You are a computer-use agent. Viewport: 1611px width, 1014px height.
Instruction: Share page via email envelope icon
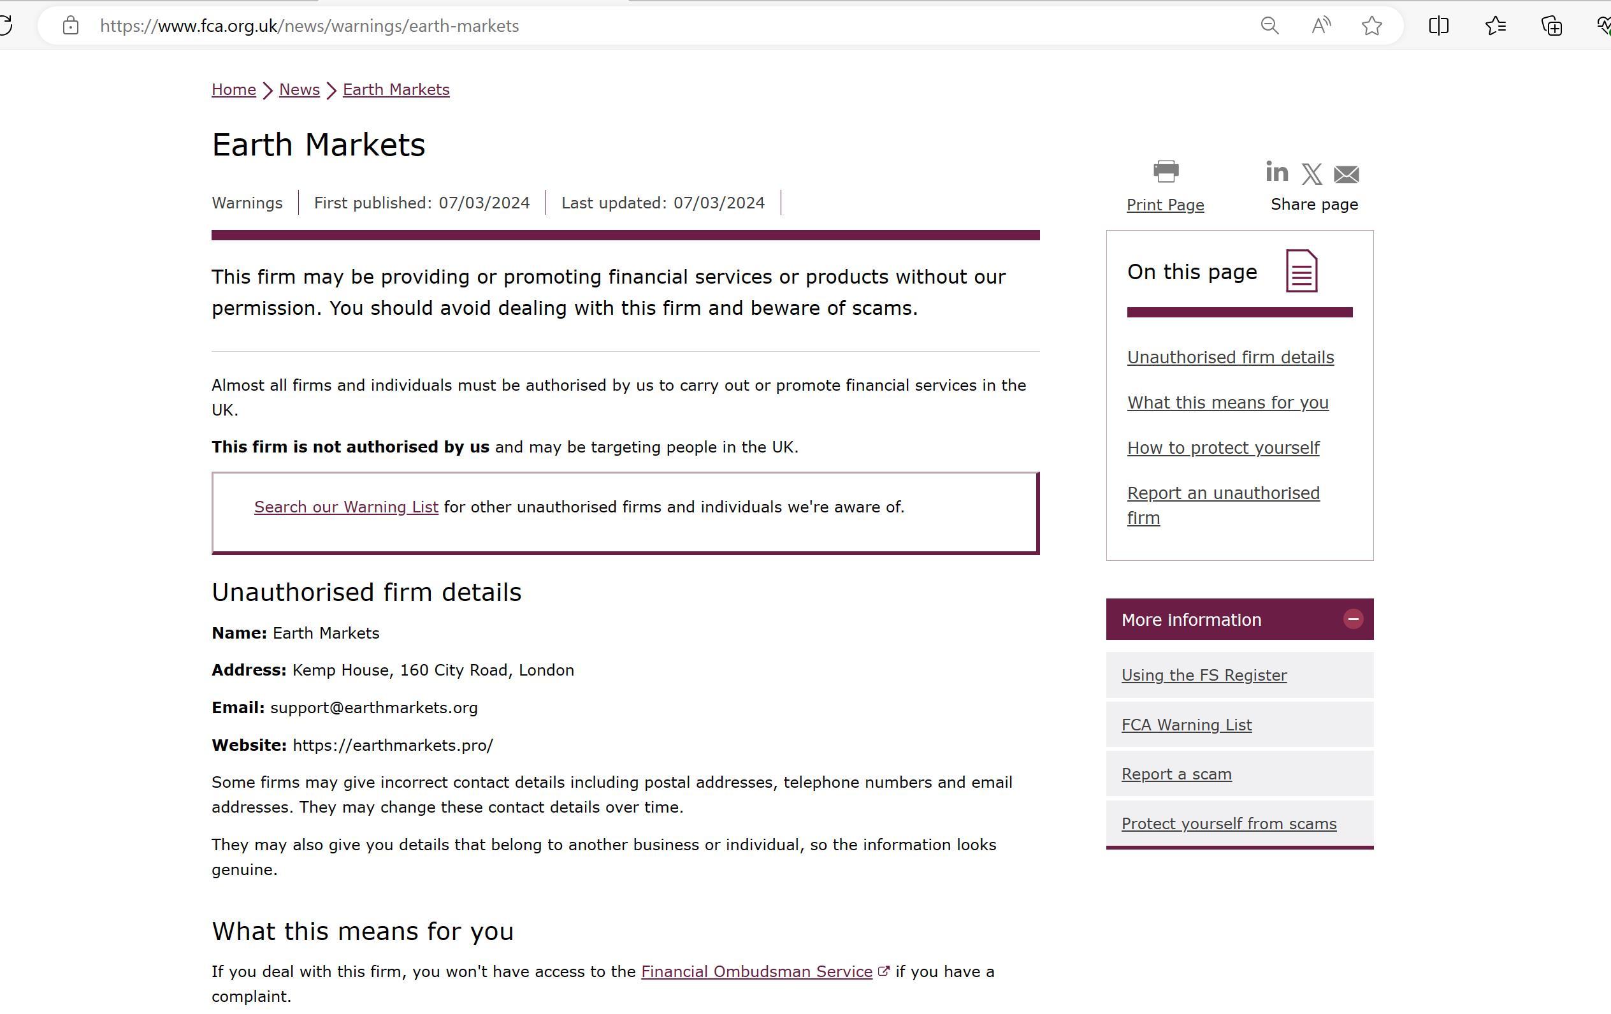tap(1346, 174)
